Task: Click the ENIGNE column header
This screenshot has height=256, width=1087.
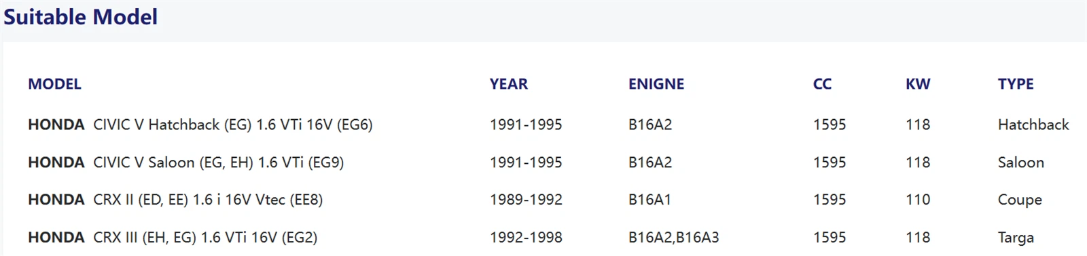Action: point(656,84)
